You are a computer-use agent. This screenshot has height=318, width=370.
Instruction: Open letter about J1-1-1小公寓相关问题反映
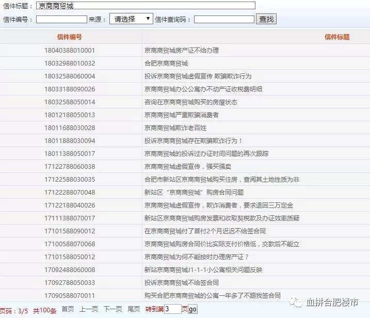(x=203, y=269)
